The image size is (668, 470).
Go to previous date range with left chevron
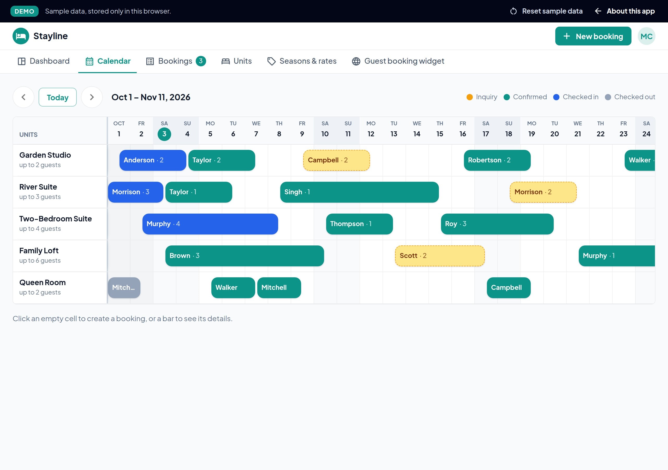click(23, 97)
